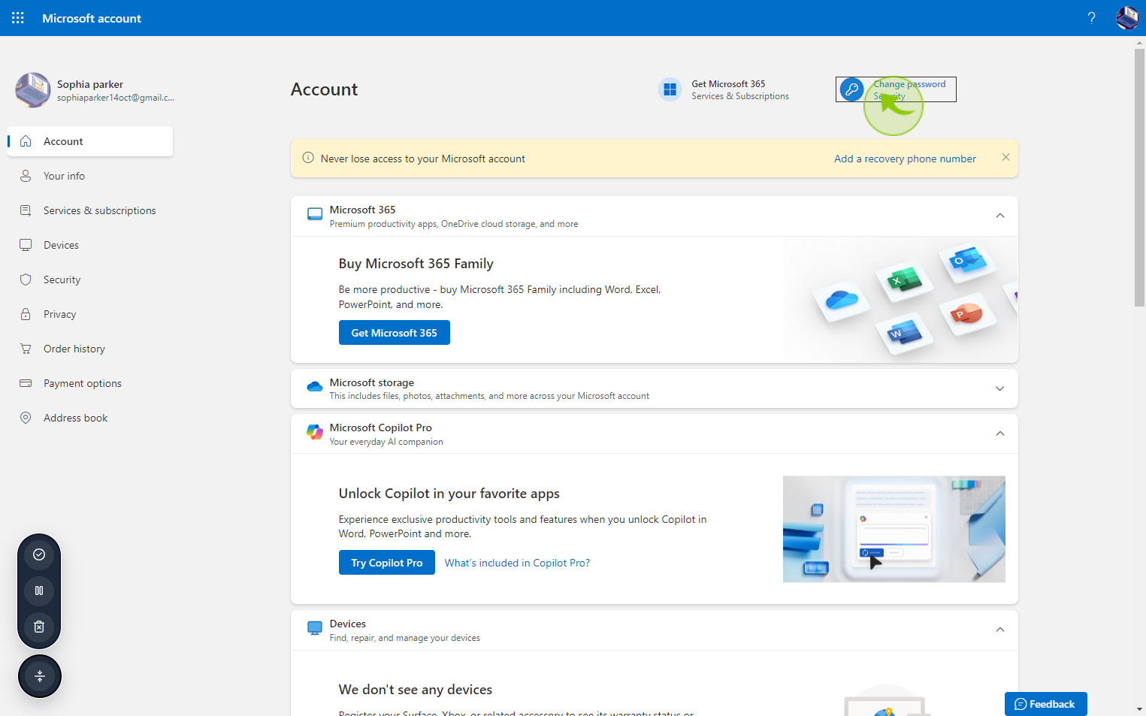Click the Get Microsoft 365 windows icon
The width and height of the screenshot is (1146, 716).
[670, 89]
